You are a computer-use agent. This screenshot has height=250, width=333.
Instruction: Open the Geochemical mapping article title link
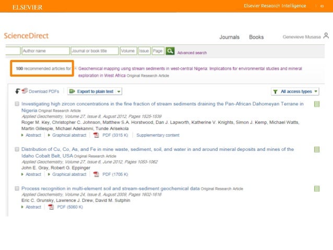click(190, 72)
